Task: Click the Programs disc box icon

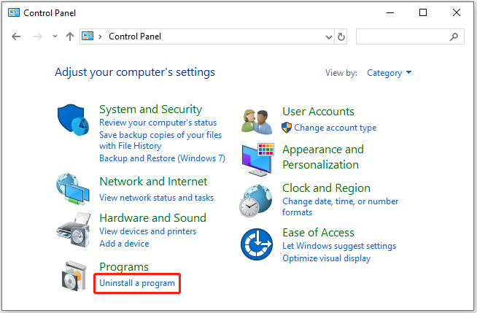Action: point(74,276)
